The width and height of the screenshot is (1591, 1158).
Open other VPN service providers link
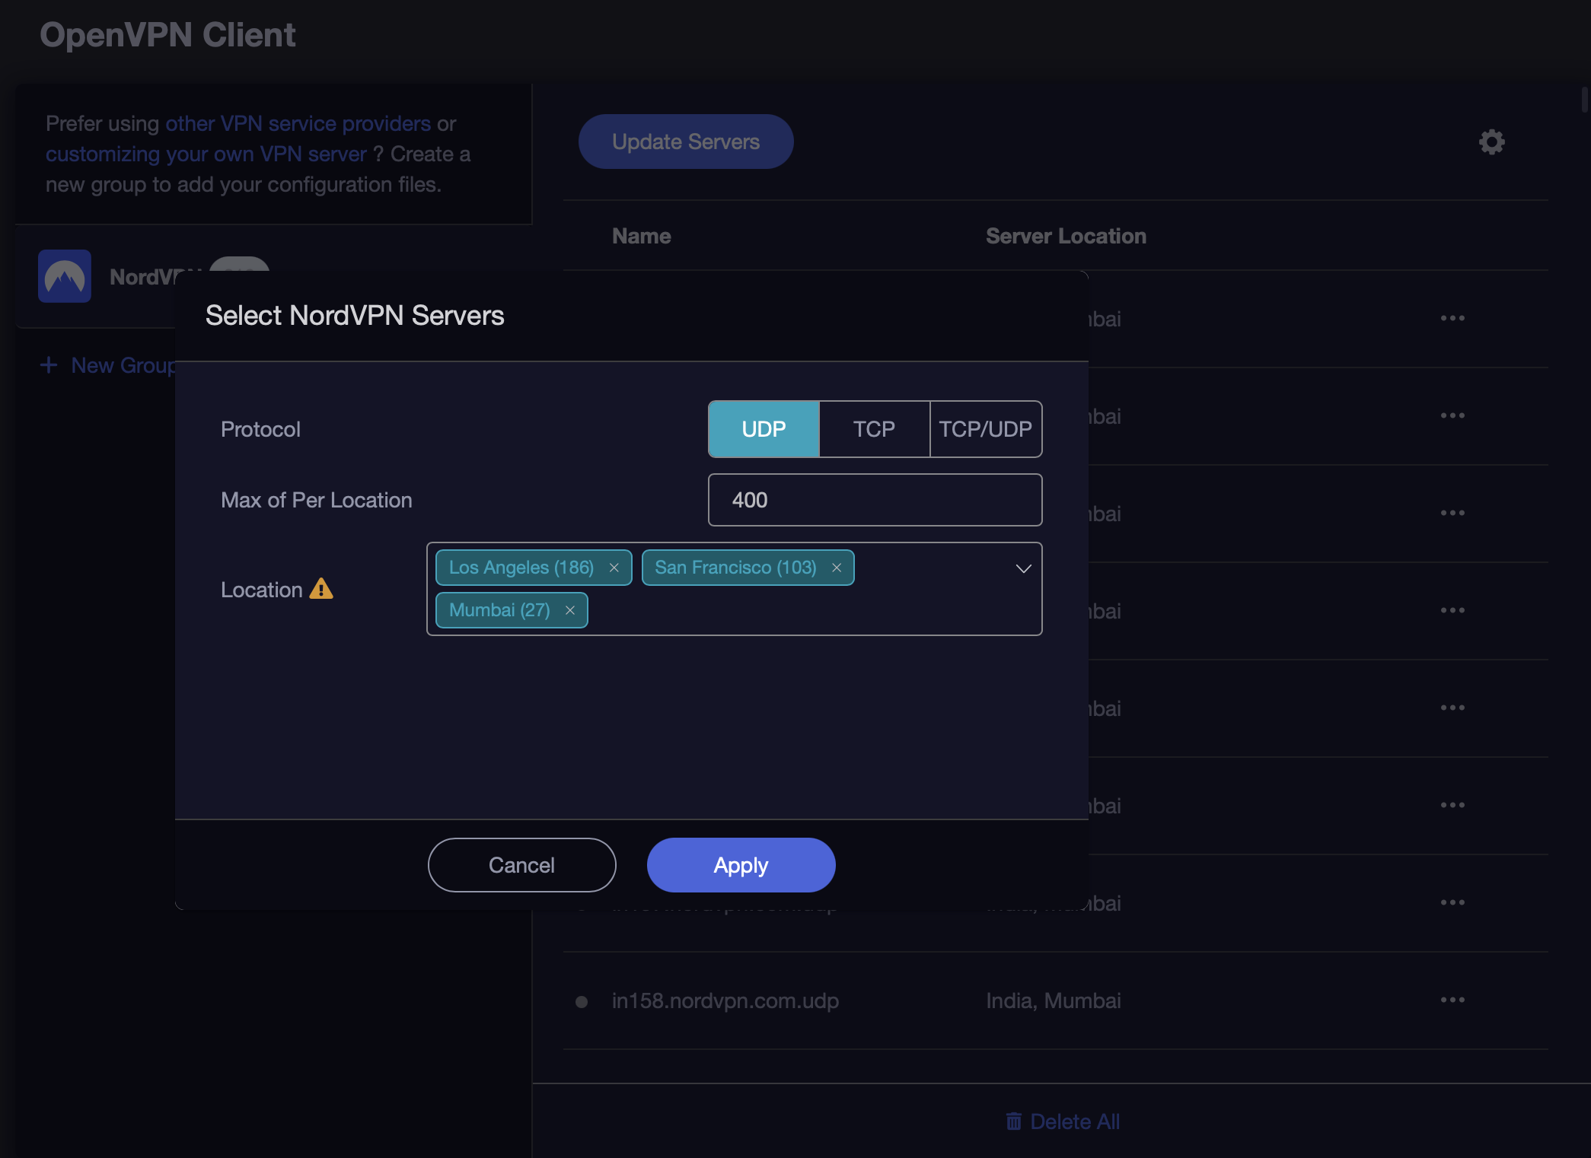tap(298, 123)
